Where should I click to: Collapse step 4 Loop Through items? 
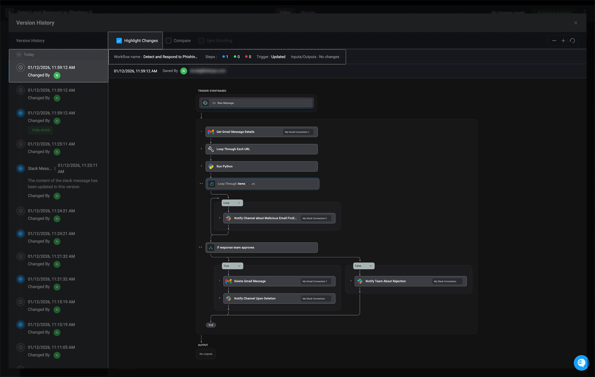click(x=200, y=183)
